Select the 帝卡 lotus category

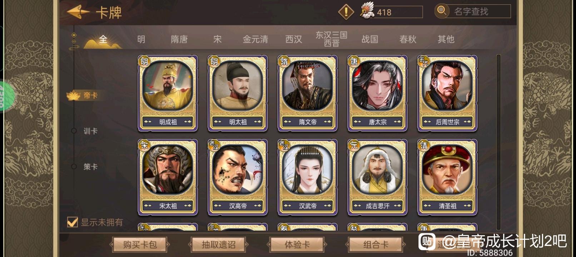click(x=84, y=96)
